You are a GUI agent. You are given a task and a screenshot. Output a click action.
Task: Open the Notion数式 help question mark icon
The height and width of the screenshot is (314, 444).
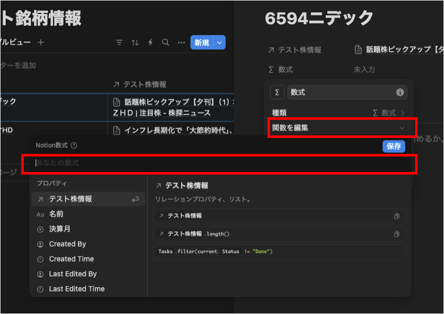(74, 146)
